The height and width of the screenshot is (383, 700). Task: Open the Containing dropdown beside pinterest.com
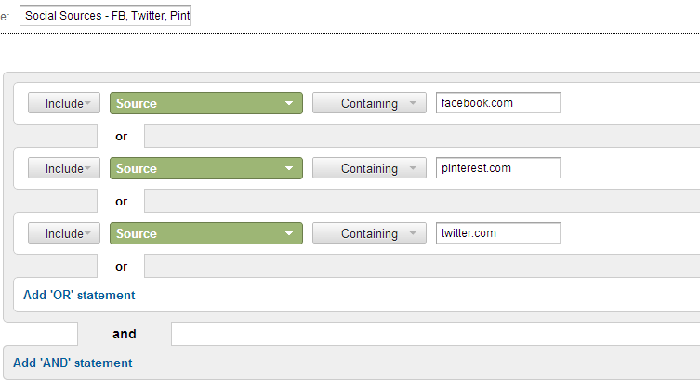pyautogui.click(x=368, y=168)
